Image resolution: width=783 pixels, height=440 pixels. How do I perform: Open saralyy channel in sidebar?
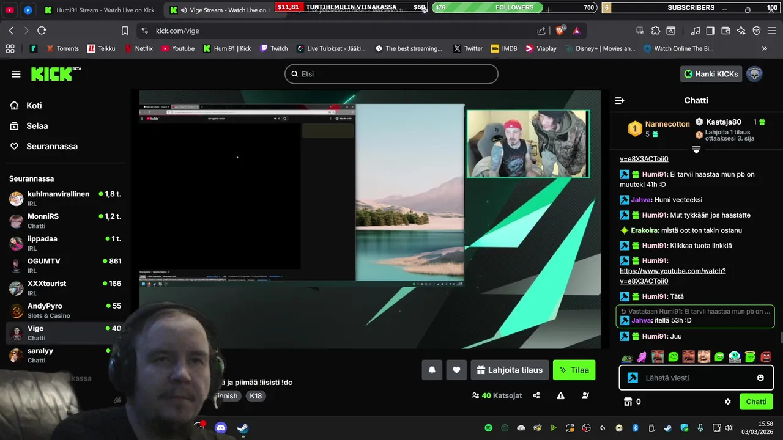pos(65,355)
